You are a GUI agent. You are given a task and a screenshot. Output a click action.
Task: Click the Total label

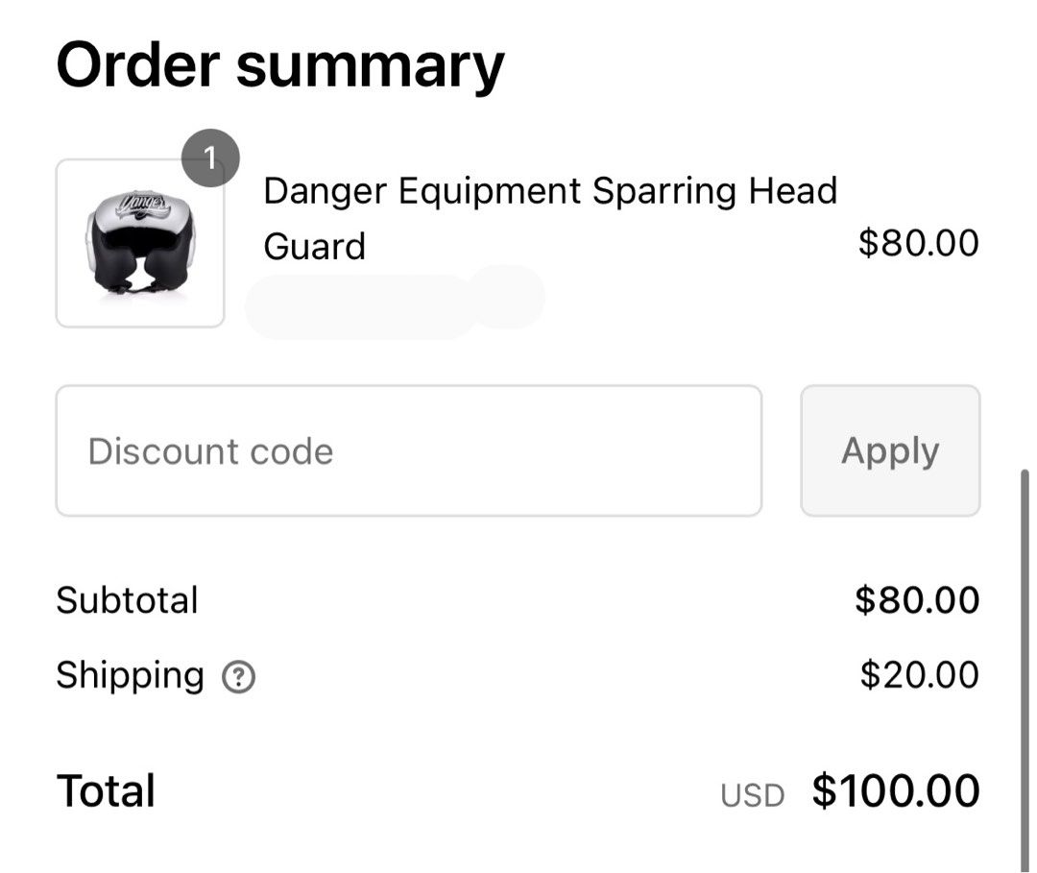[107, 789]
